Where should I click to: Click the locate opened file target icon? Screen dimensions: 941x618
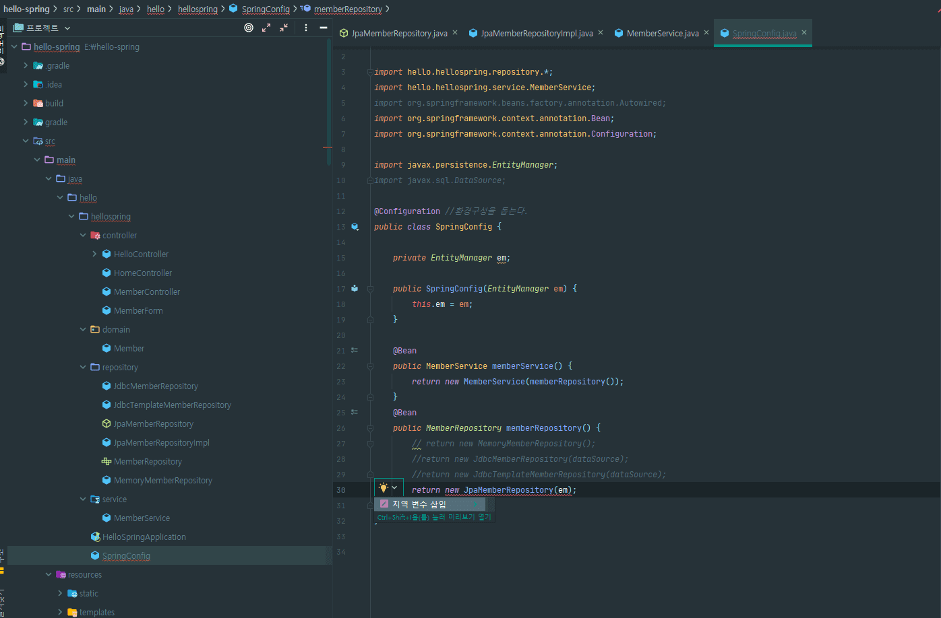[x=249, y=28]
